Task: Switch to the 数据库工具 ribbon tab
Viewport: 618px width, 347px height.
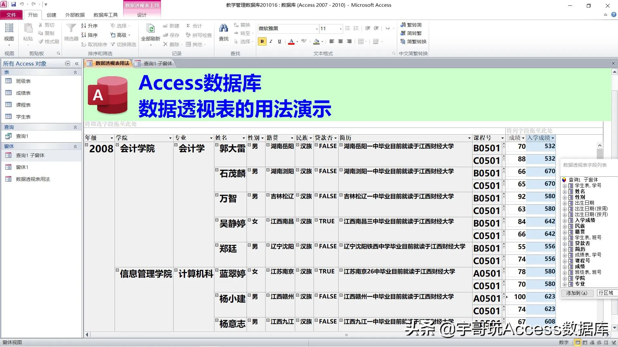Action: (x=106, y=15)
